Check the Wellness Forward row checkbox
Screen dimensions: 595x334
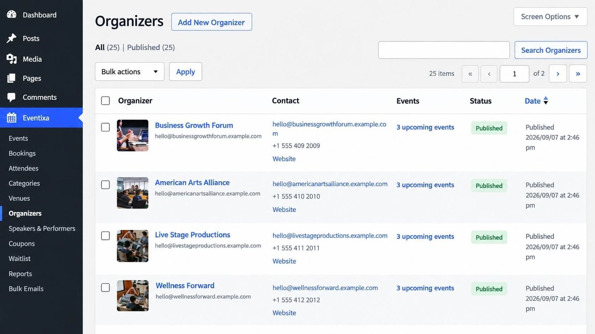106,288
